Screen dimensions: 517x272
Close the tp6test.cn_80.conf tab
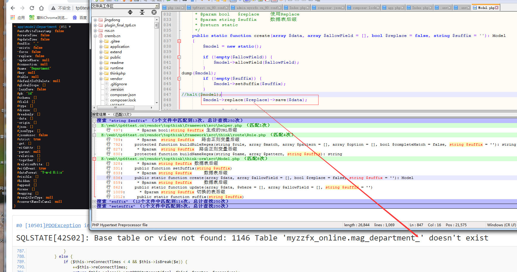(227, 8)
